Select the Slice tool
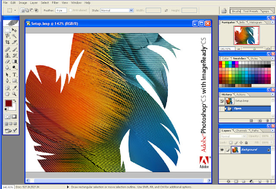Image resolution: width=276 pixels, height=189 pixels. pos(14,42)
